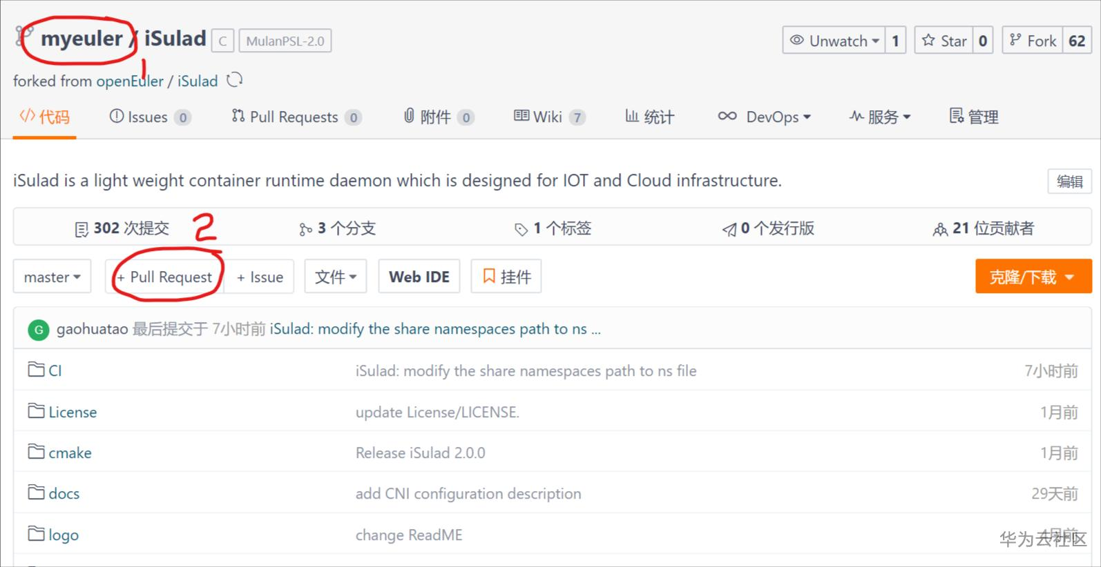The image size is (1101, 567).
Task: Open the DevOps dropdown menu
Action: [x=765, y=117]
